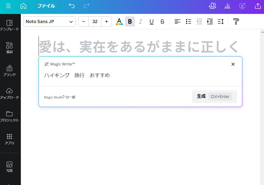The width and height of the screenshot is (264, 185).
Task: Toggle italic formatting
Action: [141, 21]
